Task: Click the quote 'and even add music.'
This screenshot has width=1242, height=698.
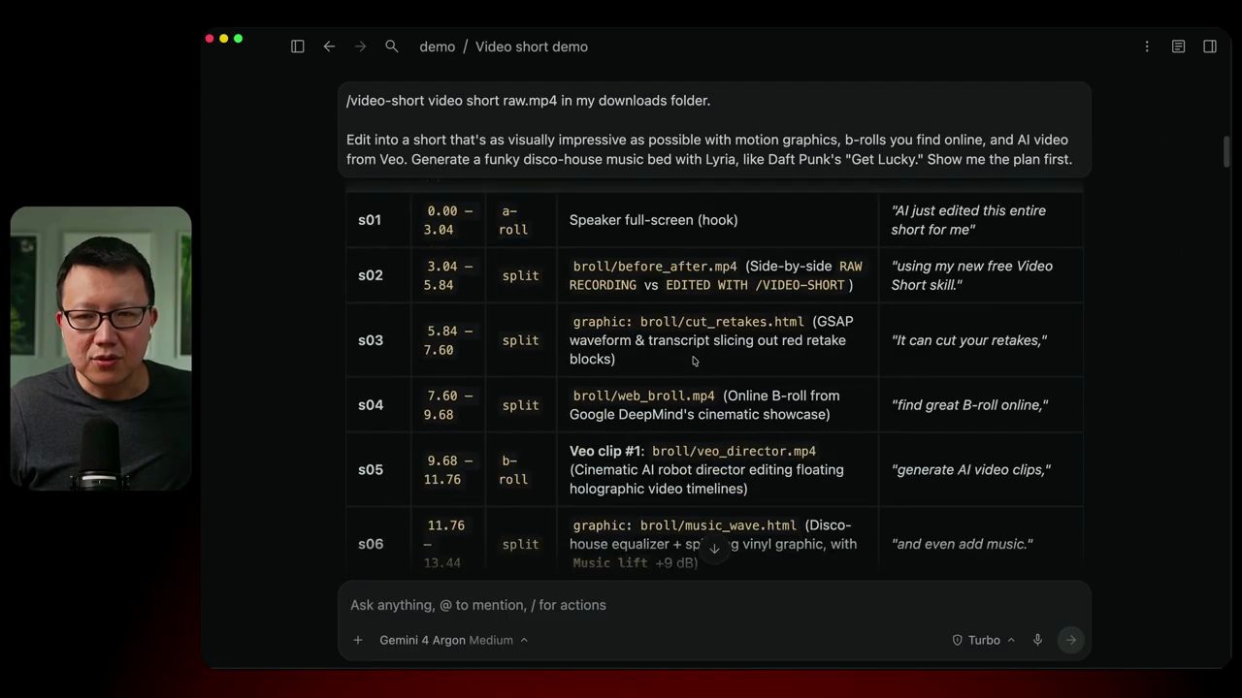Action: pyautogui.click(x=963, y=545)
